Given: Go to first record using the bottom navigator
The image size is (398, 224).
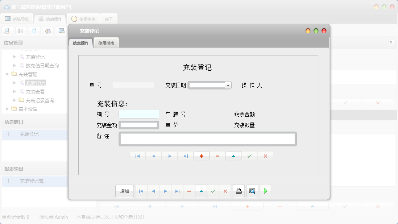Looking at the screenshot, I should (x=141, y=191).
